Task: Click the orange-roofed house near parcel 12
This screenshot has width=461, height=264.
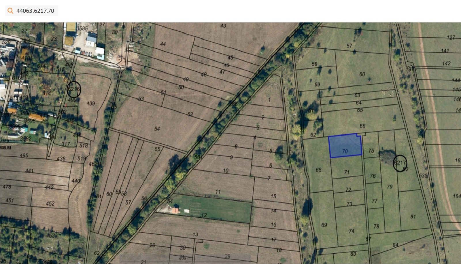Action: click(175, 210)
